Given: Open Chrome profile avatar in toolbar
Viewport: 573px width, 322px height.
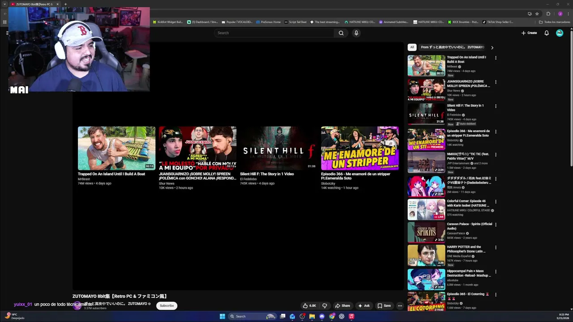Looking at the screenshot, I should coord(560,13).
